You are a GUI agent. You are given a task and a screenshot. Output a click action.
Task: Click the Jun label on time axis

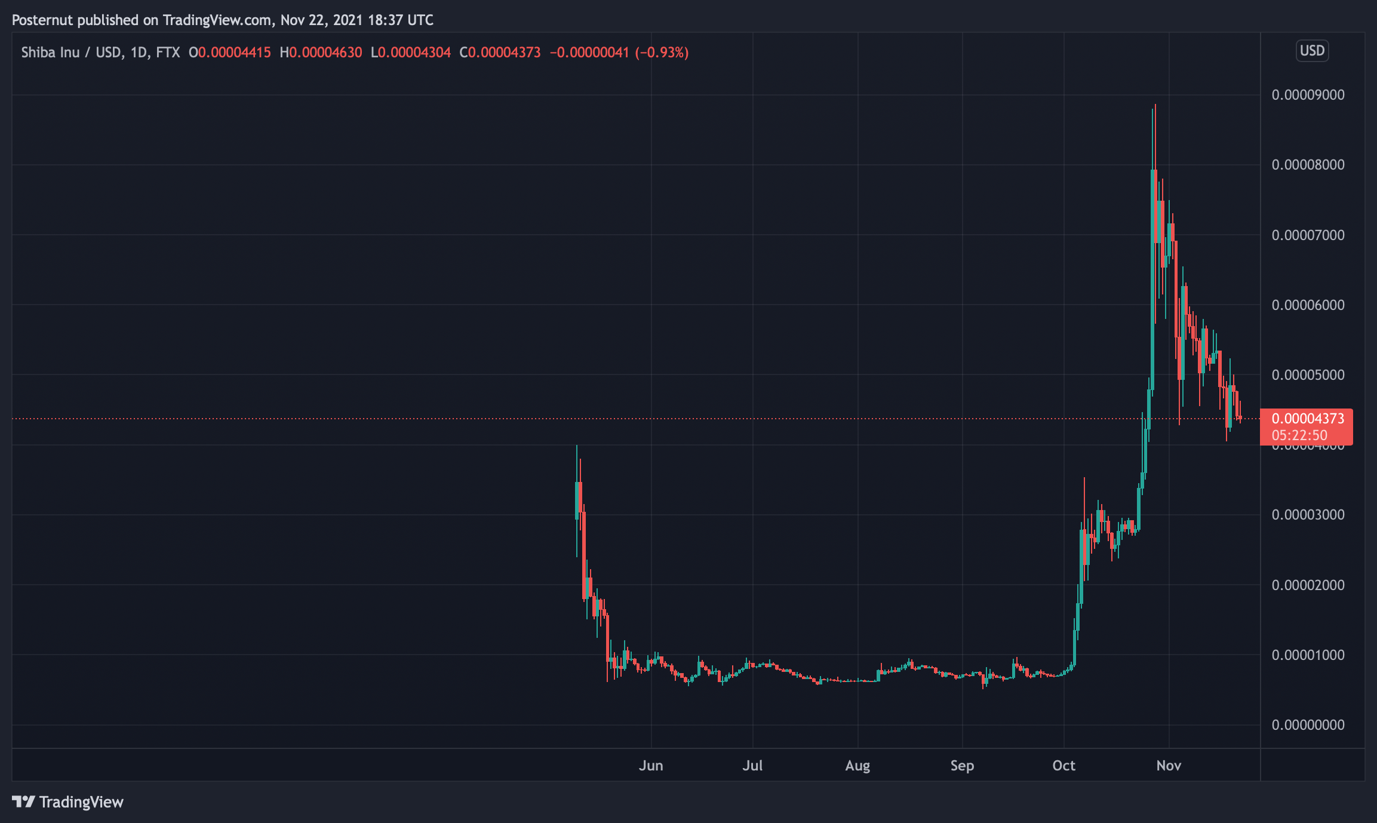(x=651, y=765)
